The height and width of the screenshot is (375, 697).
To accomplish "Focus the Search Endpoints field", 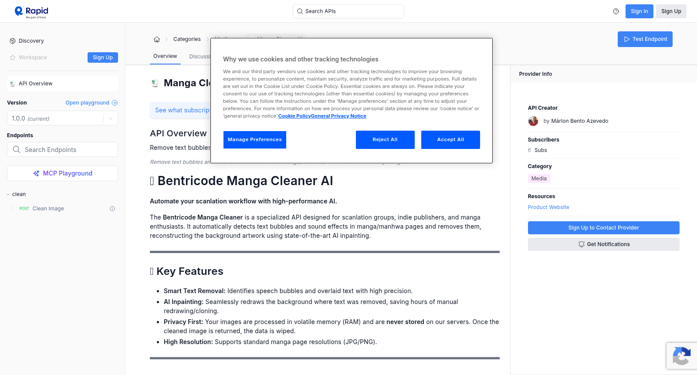I will coord(62,149).
